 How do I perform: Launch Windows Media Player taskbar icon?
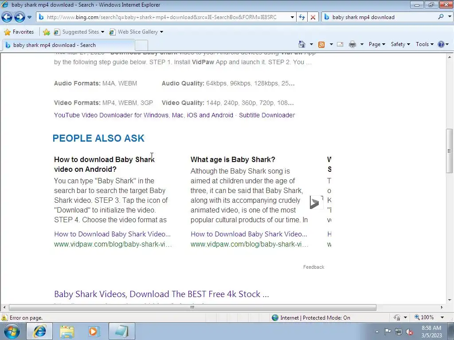[x=94, y=331]
